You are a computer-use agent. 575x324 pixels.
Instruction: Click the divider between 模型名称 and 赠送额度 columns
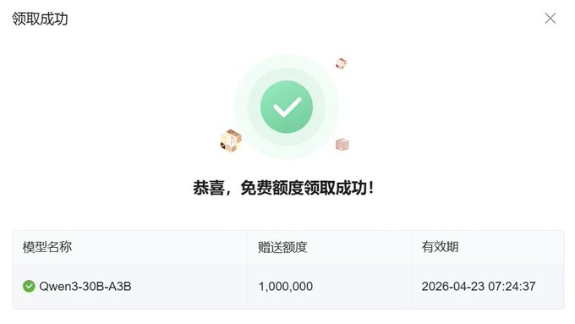248,269
